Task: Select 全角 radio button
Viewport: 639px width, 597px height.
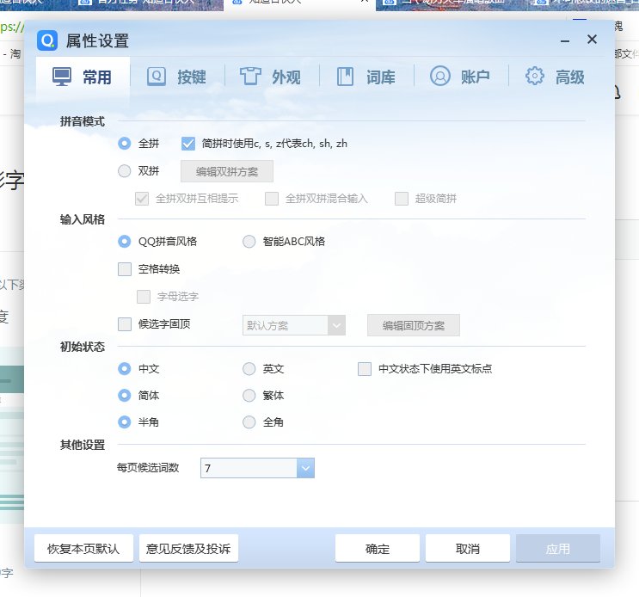Action: (249, 422)
